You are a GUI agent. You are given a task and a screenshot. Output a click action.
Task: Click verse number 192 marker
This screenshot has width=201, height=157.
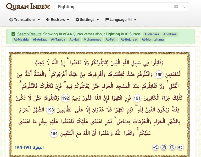(x=66, y=98)
